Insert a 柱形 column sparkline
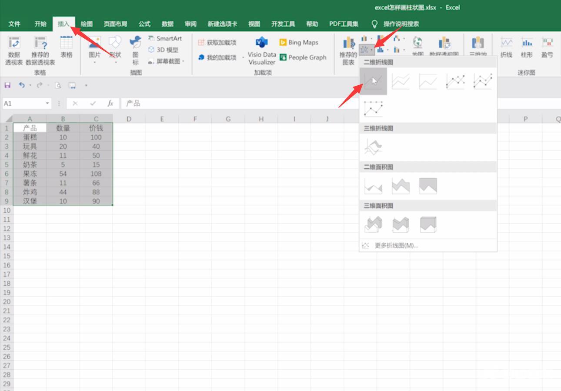Screen dimensions: 561x391 click(527, 47)
